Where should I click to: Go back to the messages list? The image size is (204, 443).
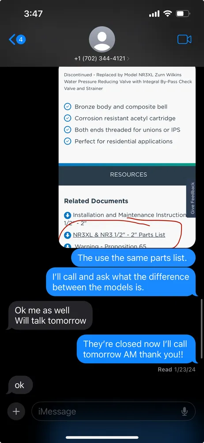(x=17, y=39)
